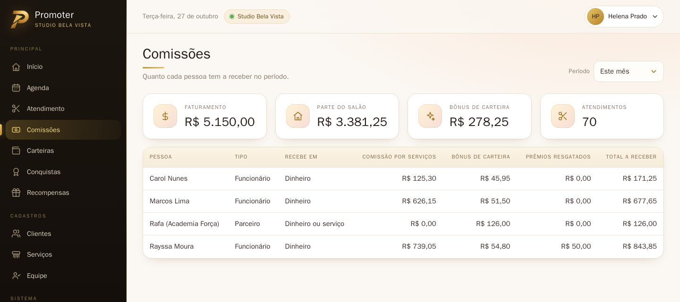
Task: Select the Marcos Lima row name
Action: tap(170, 201)
